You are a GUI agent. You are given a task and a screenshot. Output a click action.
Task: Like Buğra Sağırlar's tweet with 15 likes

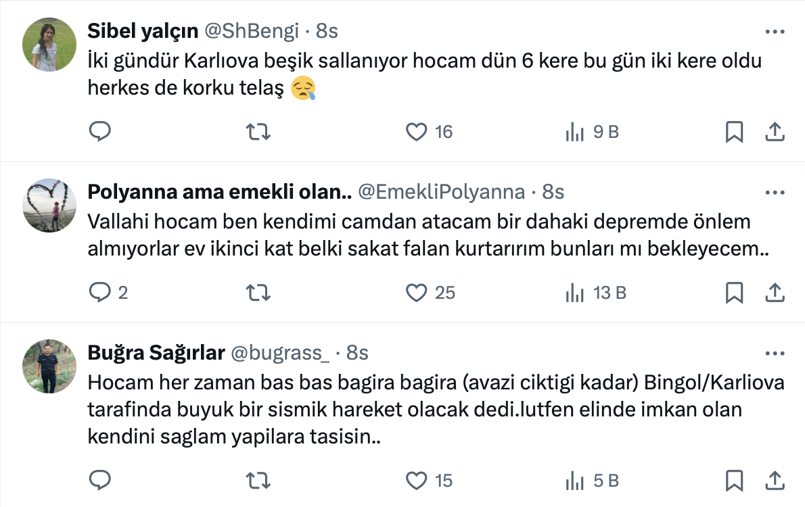coord(416,480)
